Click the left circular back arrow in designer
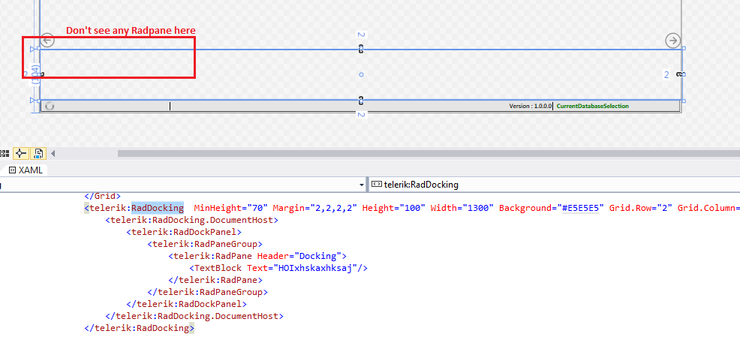 coord(48,40)
